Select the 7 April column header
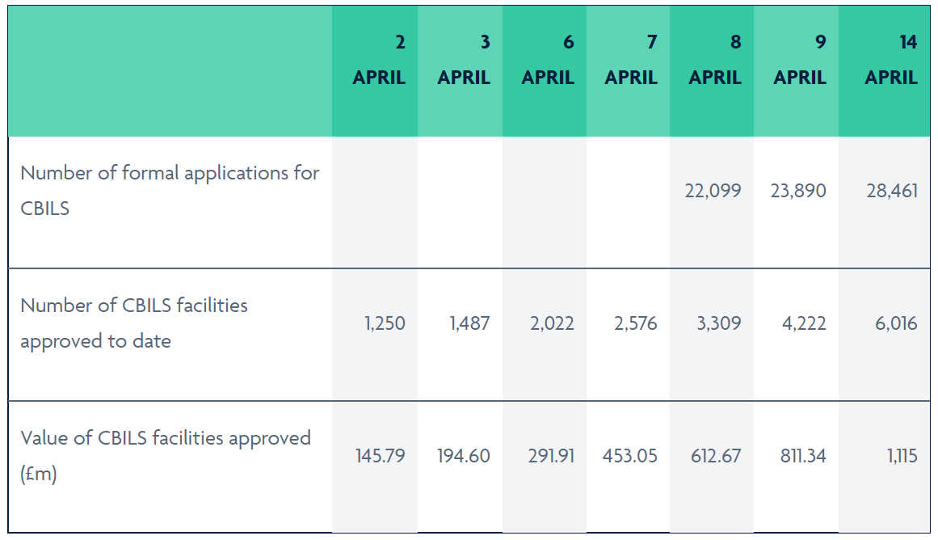 (x=631, y=61)
